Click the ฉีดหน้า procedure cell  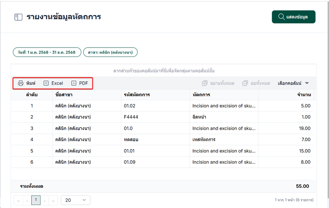coord(224,117)
